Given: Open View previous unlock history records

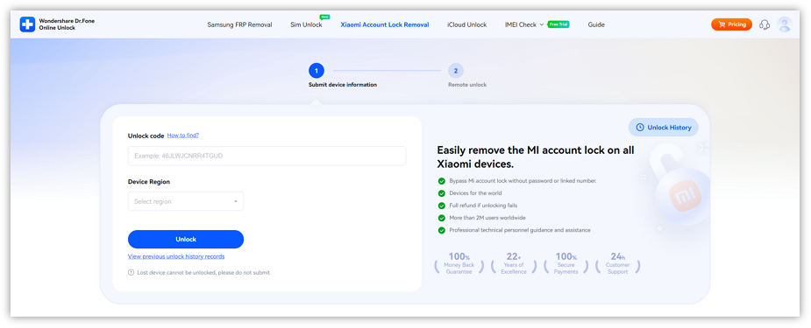Looking at the screenshot, I should coord(176,256).
